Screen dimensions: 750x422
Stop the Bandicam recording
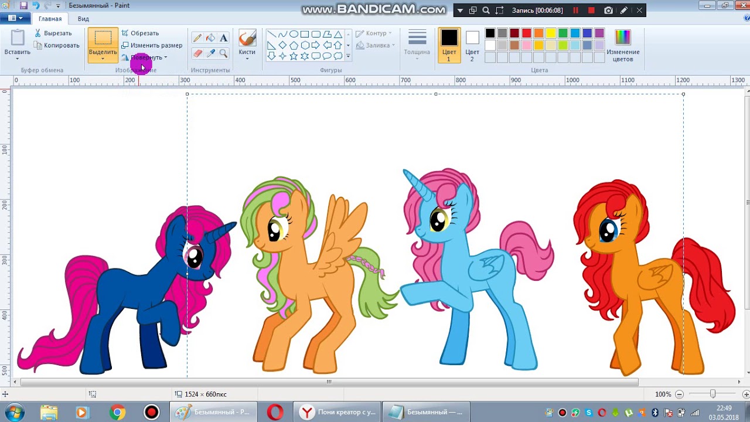tap(591, 11)
